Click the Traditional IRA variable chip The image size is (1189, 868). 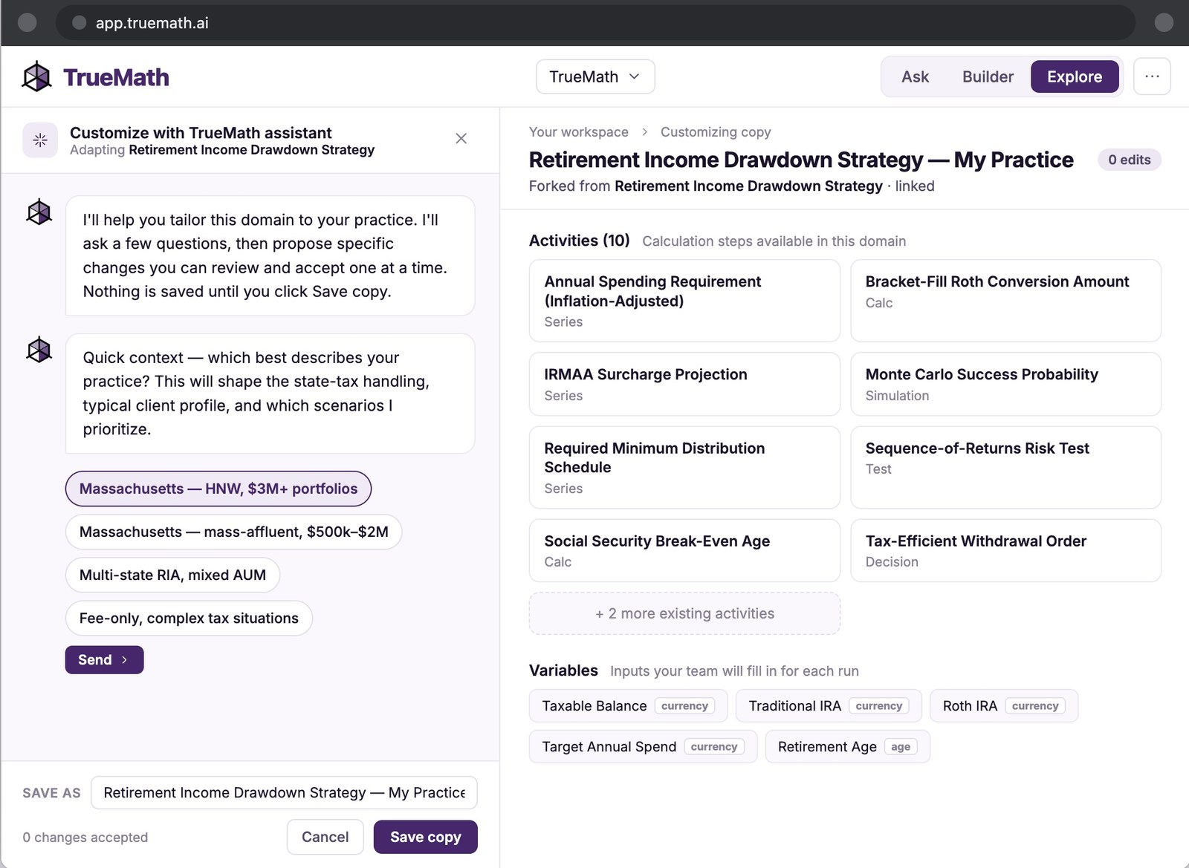(x=829, y=705)
